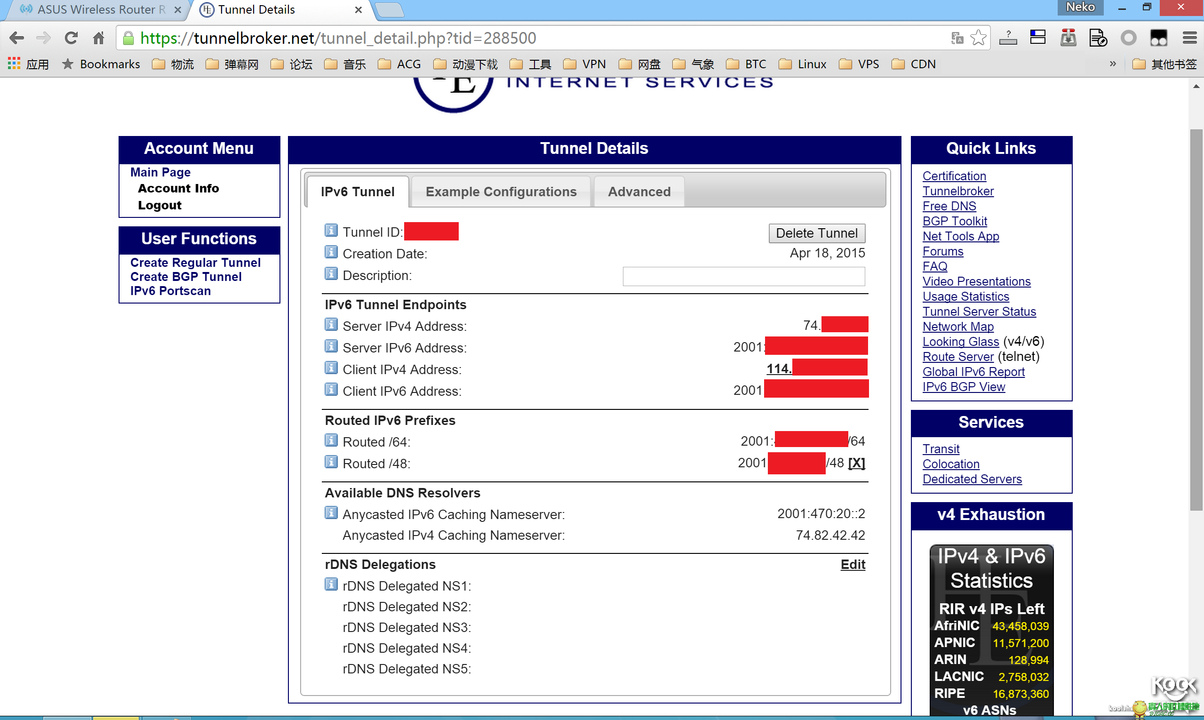Open the 其他书签 bookmarks folder
Image resolution: width=1204 pixels, height=720 pixels.
[1164, 64]
